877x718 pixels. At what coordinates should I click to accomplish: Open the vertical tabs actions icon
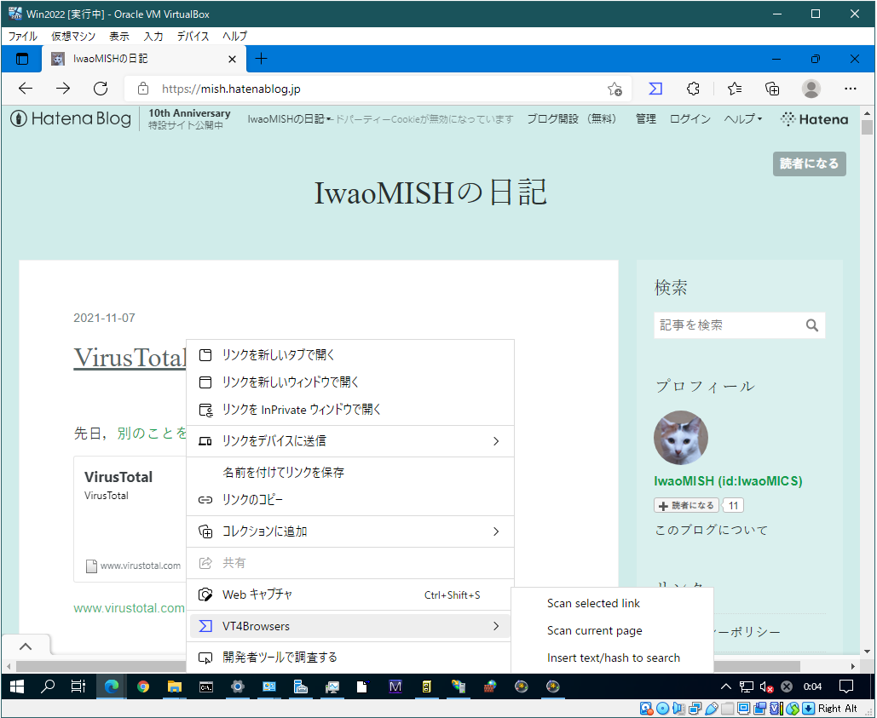point(22,59)
